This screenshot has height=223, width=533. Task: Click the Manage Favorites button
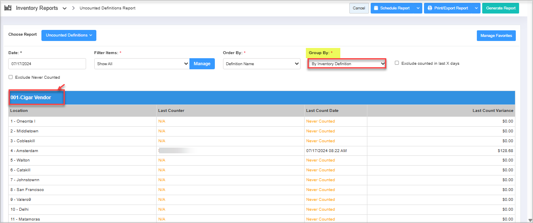pos(496,36)
